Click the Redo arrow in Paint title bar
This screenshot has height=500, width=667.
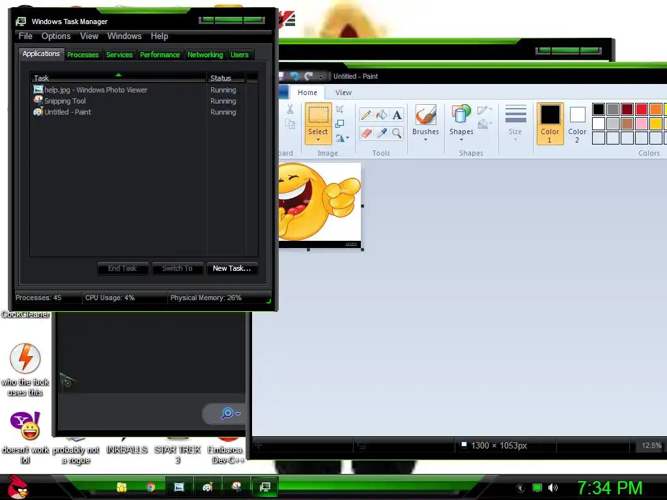pos(308,77)
